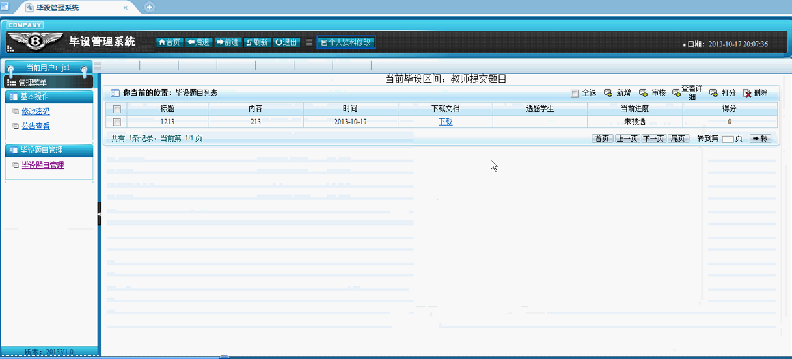
Task: Click the bullet icon beside 公告查看
Action: (16, 126)
